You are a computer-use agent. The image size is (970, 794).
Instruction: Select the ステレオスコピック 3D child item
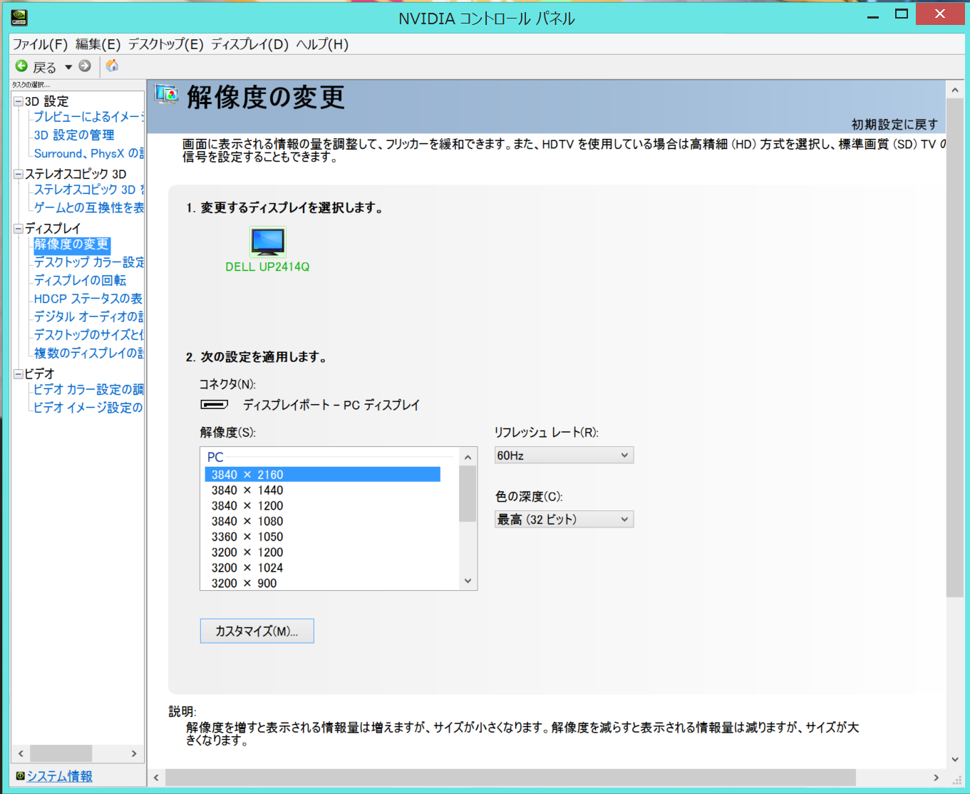coord(89,190)
